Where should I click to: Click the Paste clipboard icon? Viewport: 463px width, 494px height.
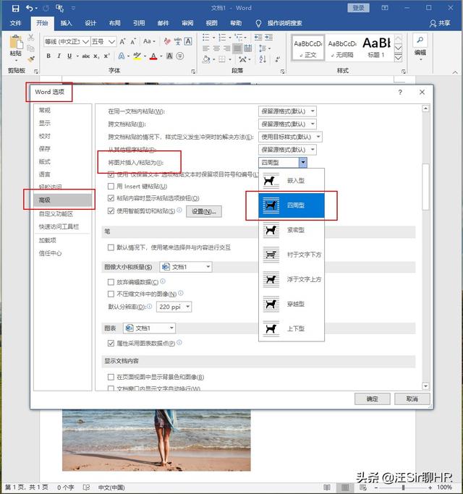click(16, 42)
